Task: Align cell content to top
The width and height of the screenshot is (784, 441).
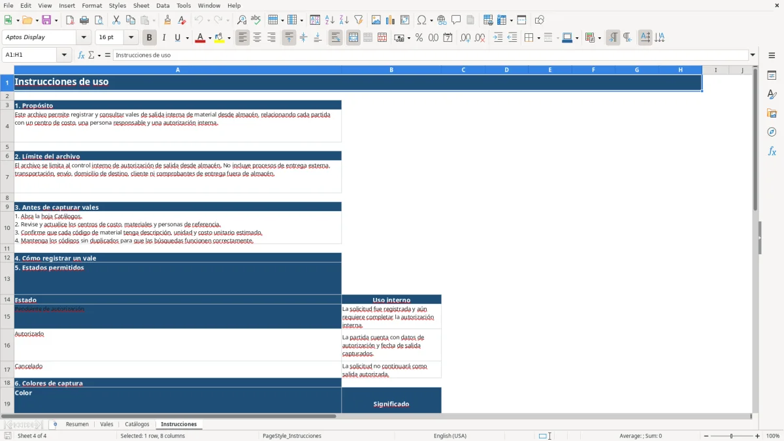Action: coord(289,38)
